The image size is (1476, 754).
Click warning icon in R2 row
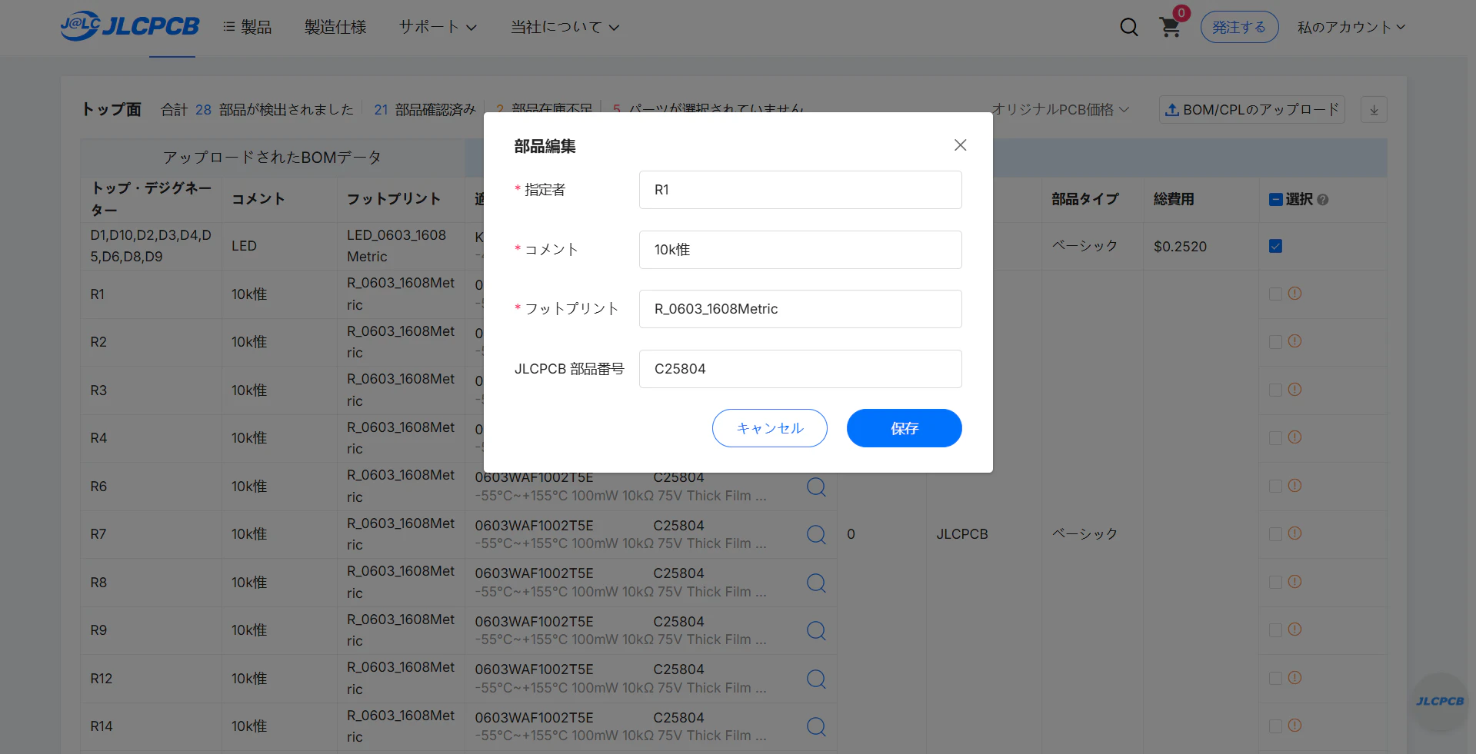[x=1294, y=341]
